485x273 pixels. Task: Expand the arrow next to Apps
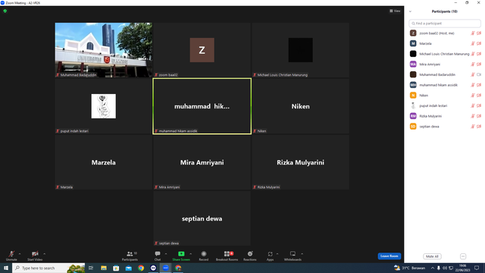(277, 254)
